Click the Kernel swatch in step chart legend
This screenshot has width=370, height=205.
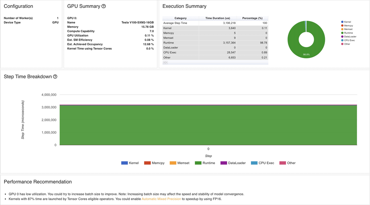(124, 163)
